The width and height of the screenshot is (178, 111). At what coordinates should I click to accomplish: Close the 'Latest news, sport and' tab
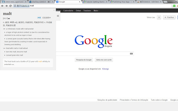(26, 2)
